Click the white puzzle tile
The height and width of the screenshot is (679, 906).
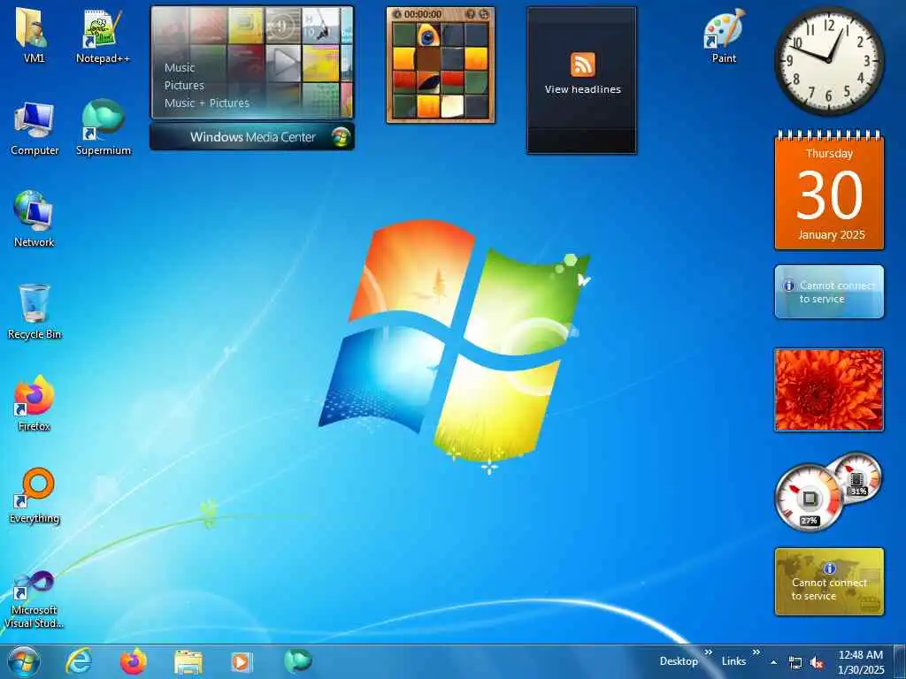point(452,106)
